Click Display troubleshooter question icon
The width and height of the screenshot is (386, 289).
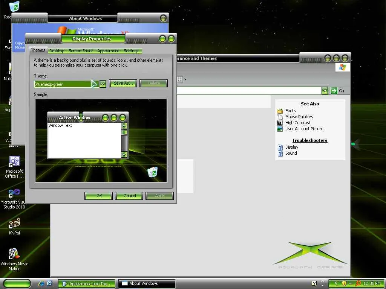(x=280, y=147)
